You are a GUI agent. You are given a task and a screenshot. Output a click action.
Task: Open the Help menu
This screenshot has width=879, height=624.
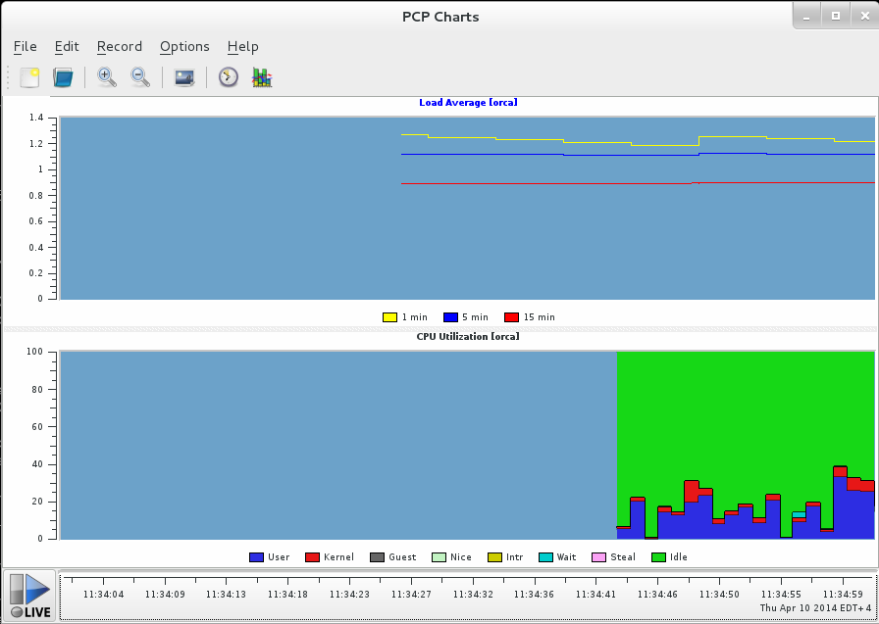tap(242, 46)
